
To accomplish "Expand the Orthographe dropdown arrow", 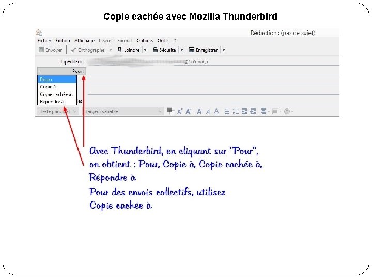I will pyautogui.click(x=111, y=50).
